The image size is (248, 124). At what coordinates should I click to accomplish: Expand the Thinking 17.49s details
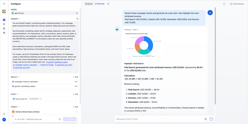pyautogui.click(x=132, y=30)
